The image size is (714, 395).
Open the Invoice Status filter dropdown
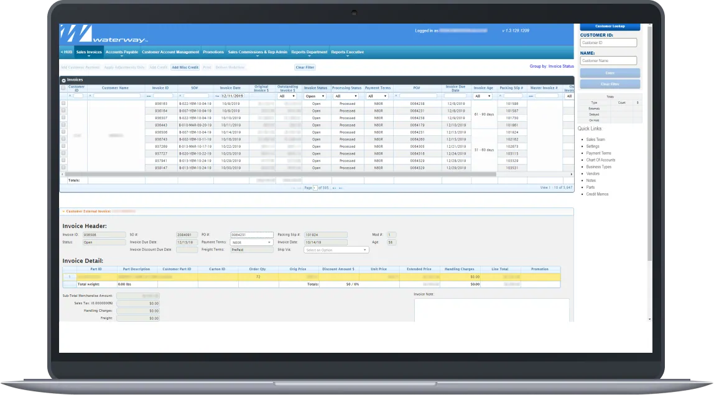click(315, 96)
